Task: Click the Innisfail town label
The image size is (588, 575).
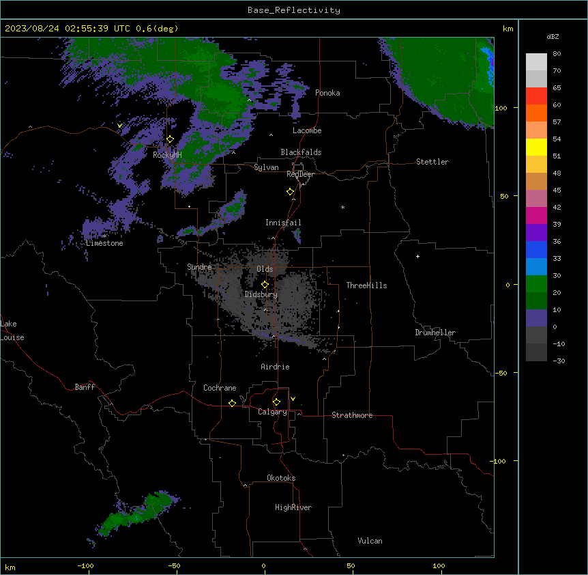Action: coord(283,223)
